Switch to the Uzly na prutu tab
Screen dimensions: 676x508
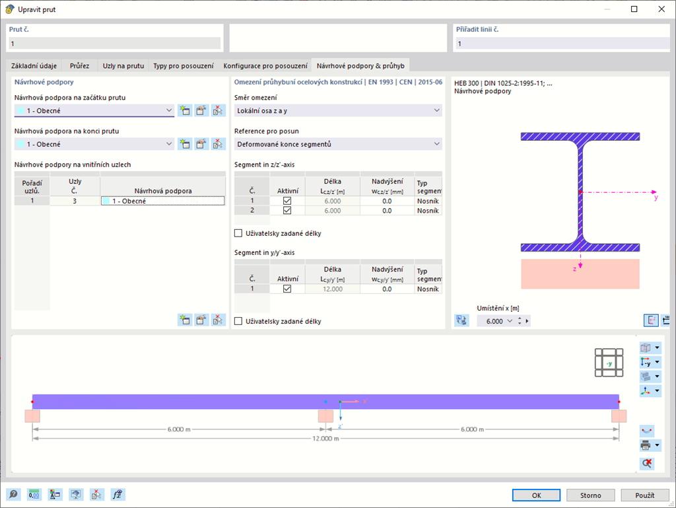pos(123,65)
